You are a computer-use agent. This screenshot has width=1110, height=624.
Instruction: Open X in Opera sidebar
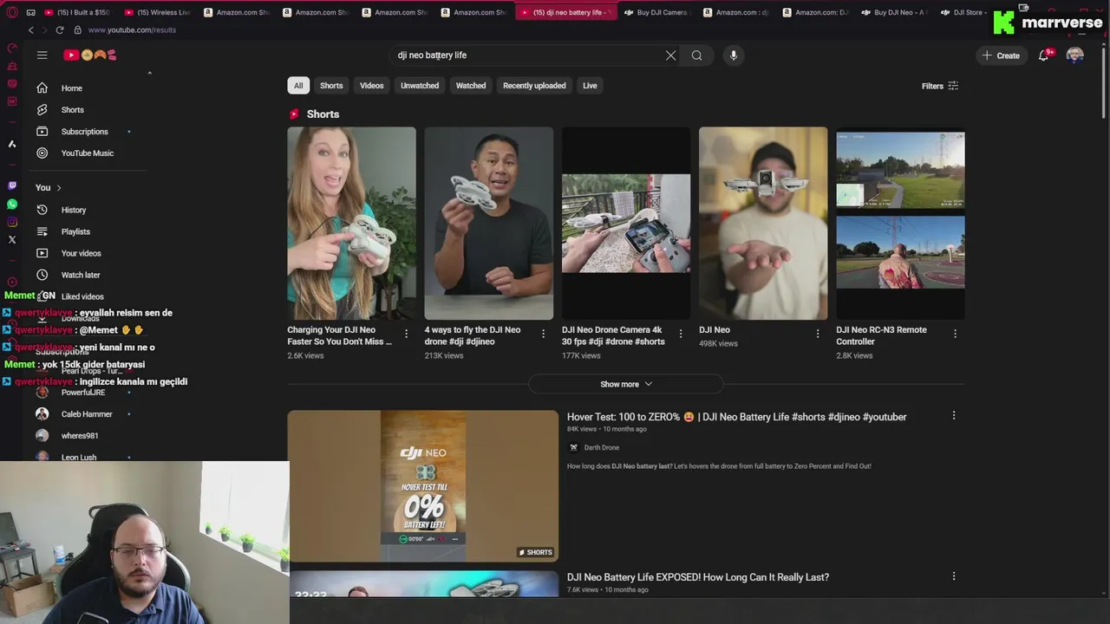click(x=12, y=240)
